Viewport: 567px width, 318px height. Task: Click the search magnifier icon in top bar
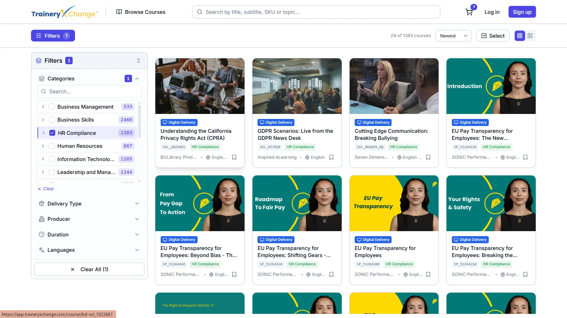[x=200, y=12]
